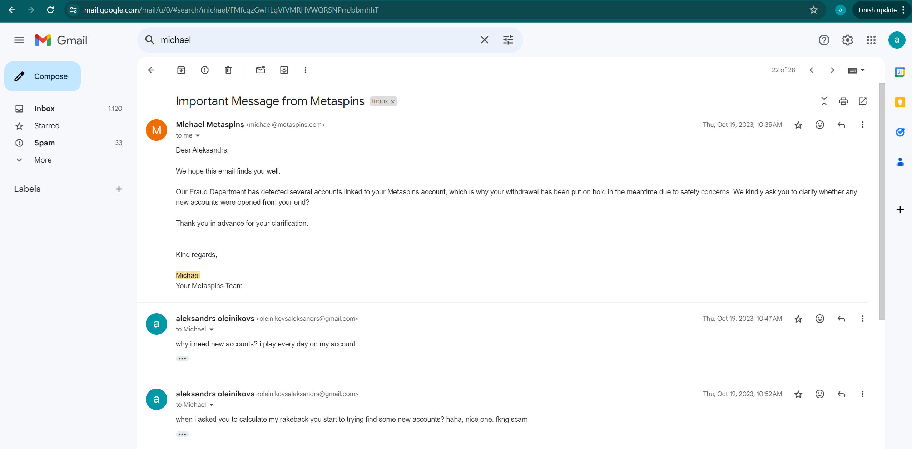Bookmark this page with star
The height and width of the screenshot is (449, 912).
pyautogui.click(x=814, y=10)
